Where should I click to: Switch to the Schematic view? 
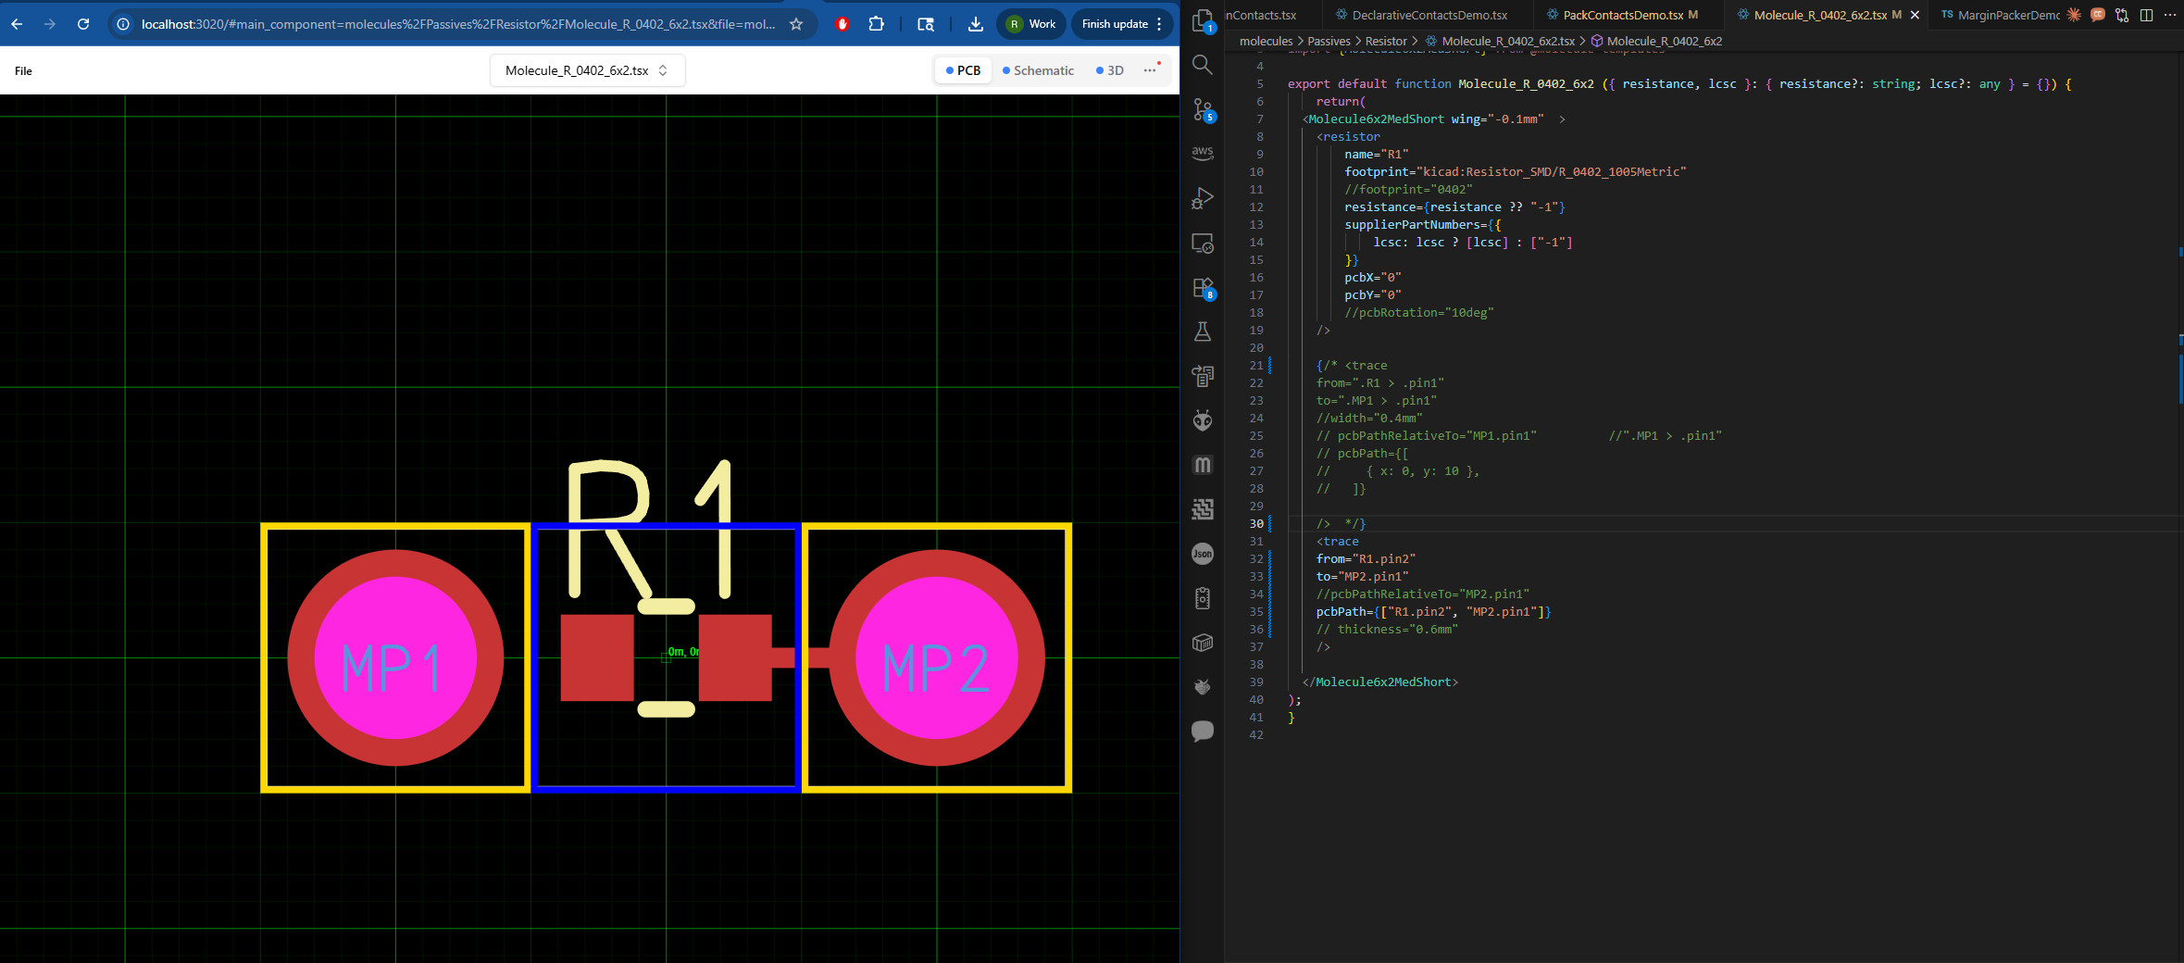(1038, 70)
